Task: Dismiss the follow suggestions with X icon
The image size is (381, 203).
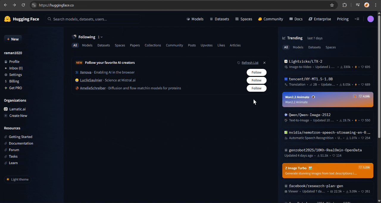Action: tap(264, 63)
